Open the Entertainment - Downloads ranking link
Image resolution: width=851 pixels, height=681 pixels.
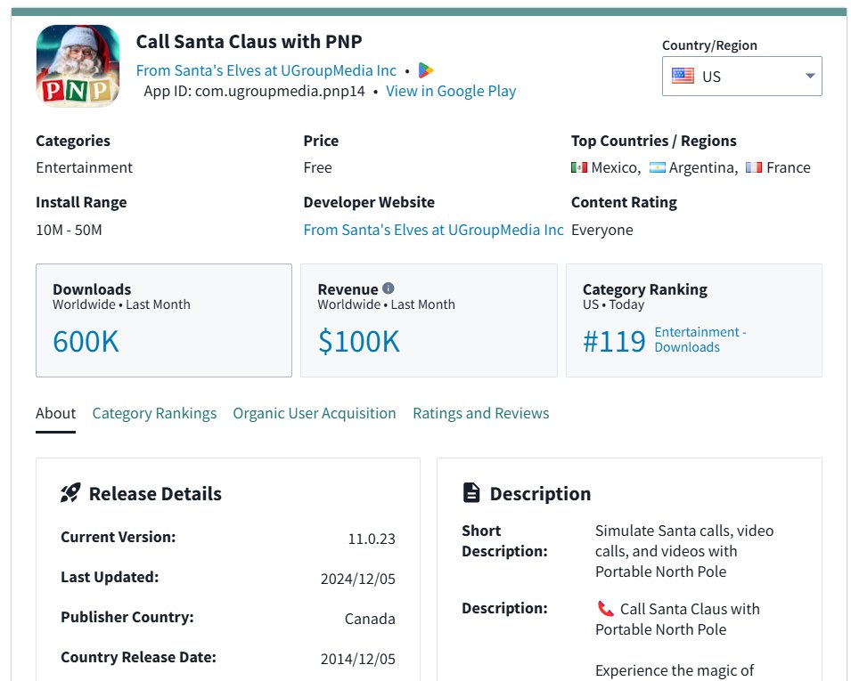700,339
